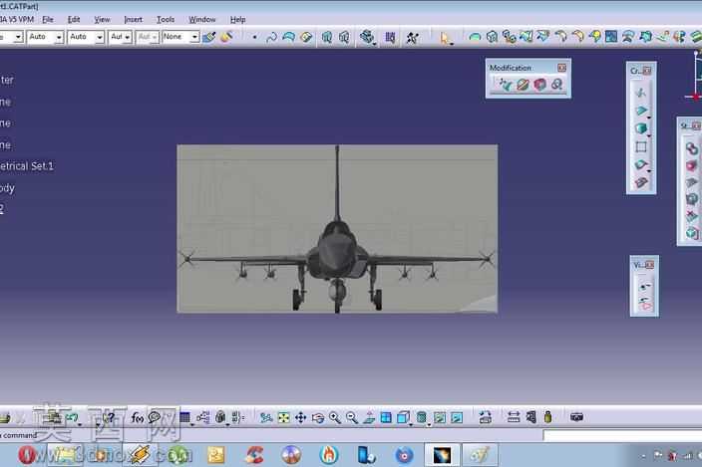The height and width of the screenshot is (467, 702).
Task: Click the Normal View icon
Action: pos(369,417)
